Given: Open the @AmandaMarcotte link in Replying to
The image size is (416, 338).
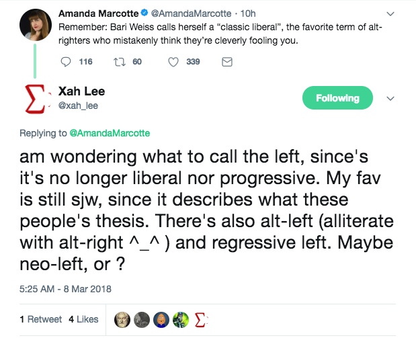Looking at the screenshot, I should coord(110,133).
